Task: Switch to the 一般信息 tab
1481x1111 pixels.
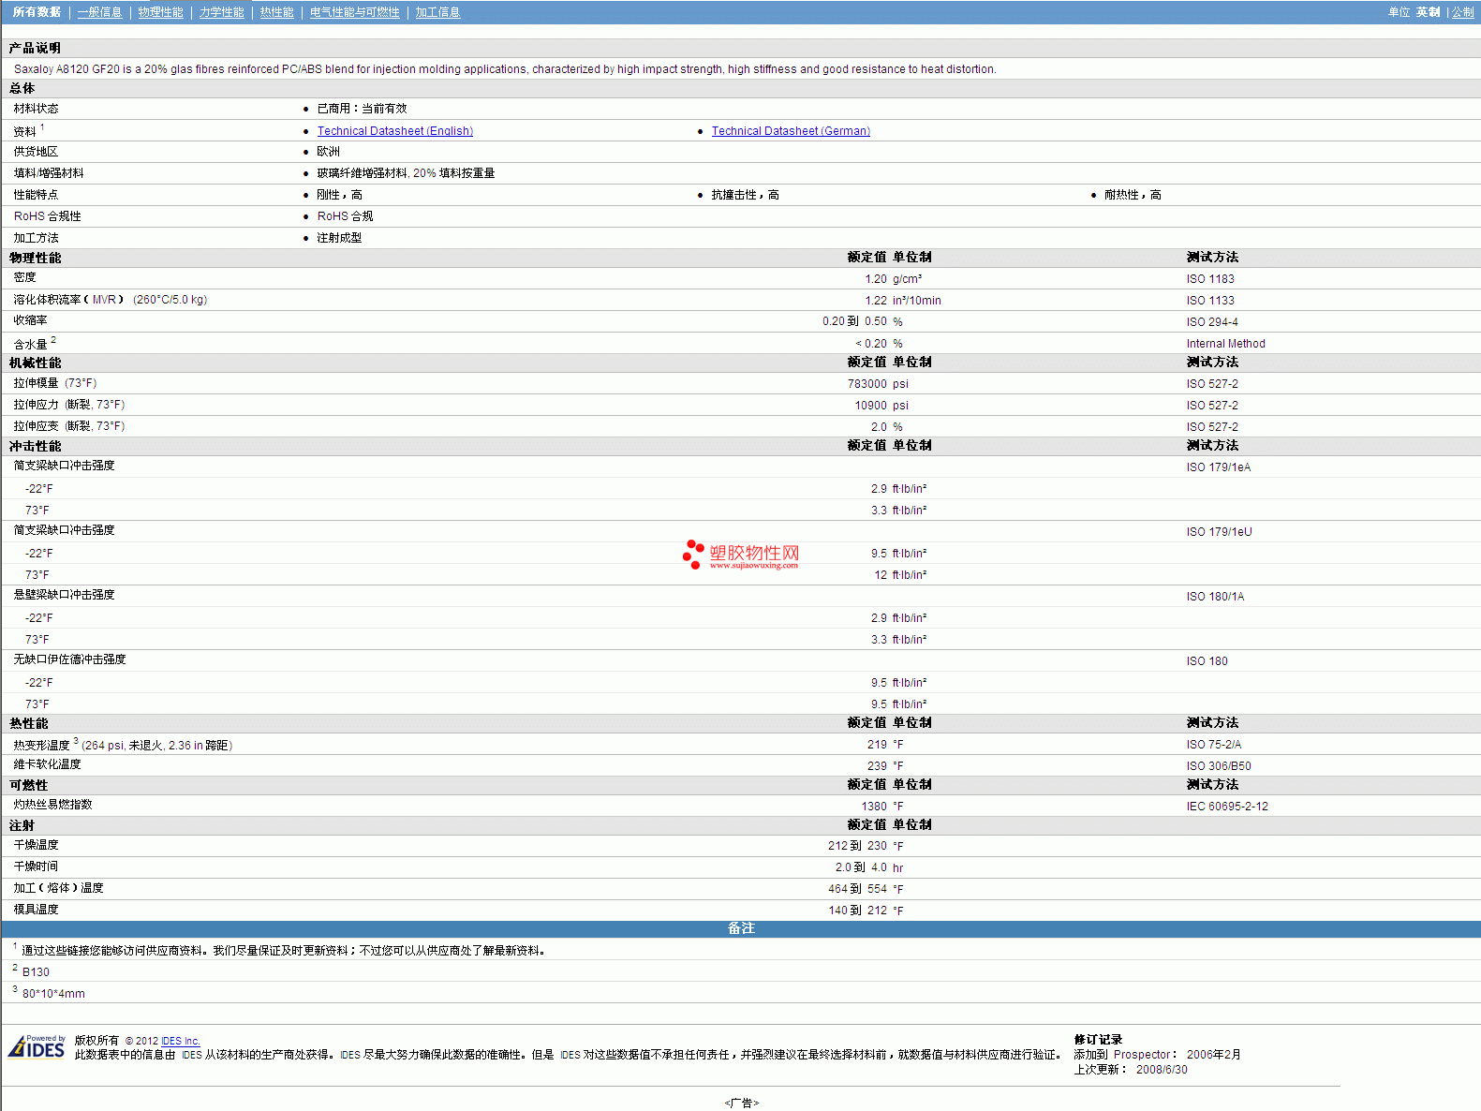Action: [x=99, y=12]
